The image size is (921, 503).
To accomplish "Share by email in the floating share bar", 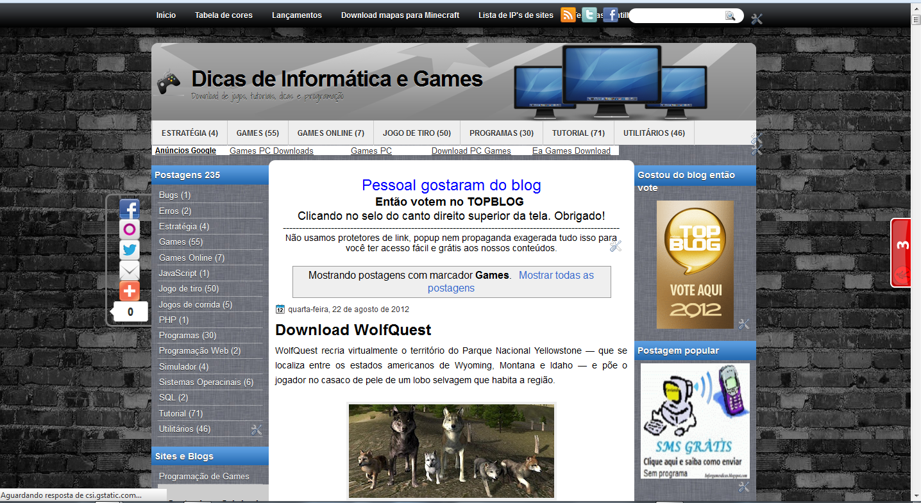I will 130,271.
